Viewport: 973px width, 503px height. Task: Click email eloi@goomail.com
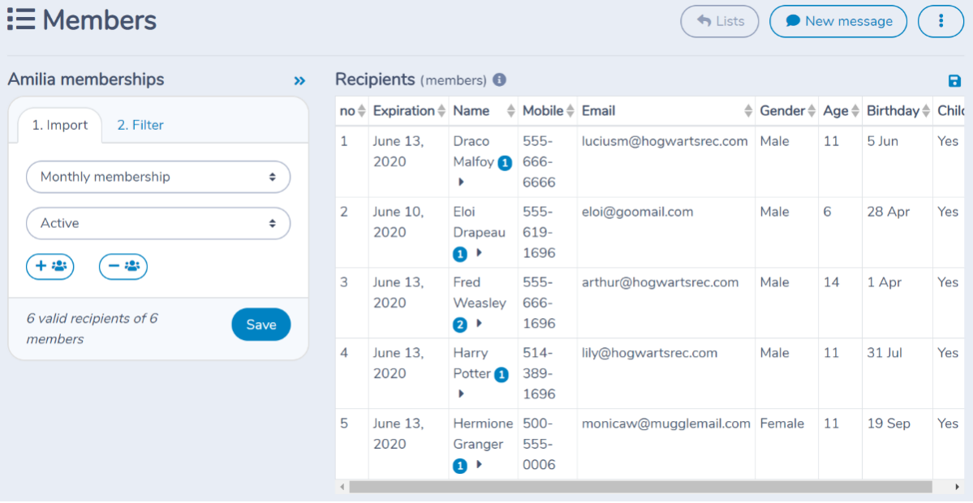pyautogui.click(x=637, y=212)
